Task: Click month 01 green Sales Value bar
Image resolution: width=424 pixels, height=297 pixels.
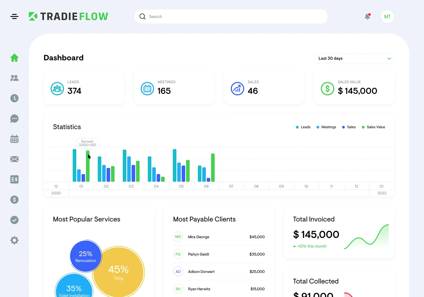Action: coord(88,166)
